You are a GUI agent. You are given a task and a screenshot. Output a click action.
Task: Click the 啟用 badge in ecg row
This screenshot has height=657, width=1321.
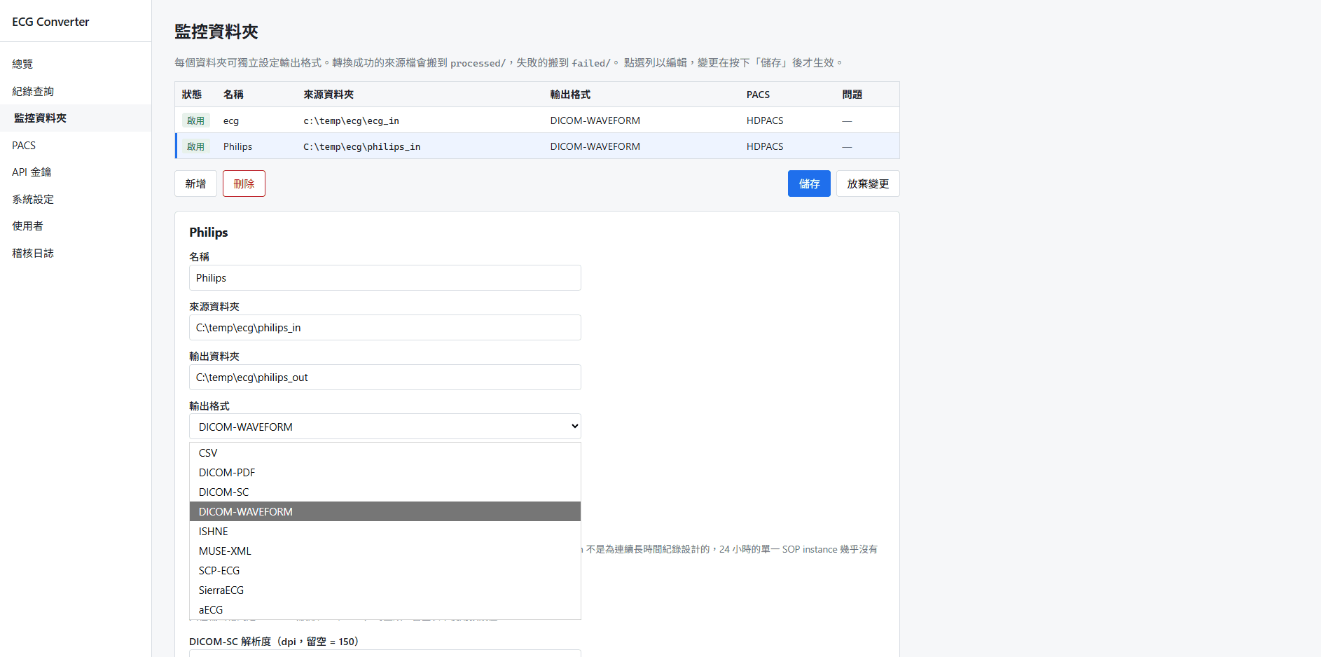click(195, 120)
